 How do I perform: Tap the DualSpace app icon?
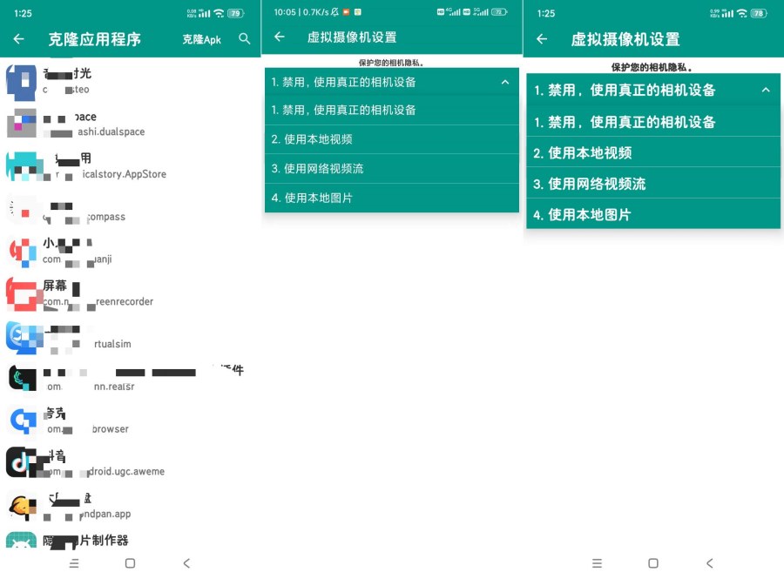click(22, 125)
